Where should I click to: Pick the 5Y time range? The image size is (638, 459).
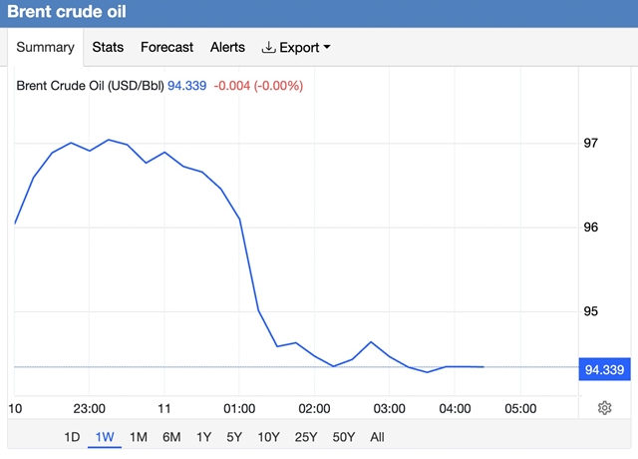(x=234, y=437)
